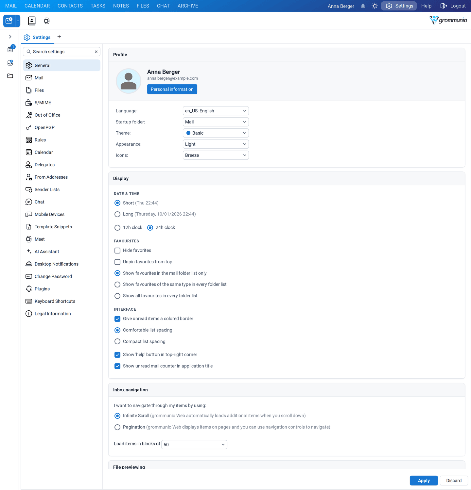Click the inbox icon with unread badge

[x=10, y=49]
